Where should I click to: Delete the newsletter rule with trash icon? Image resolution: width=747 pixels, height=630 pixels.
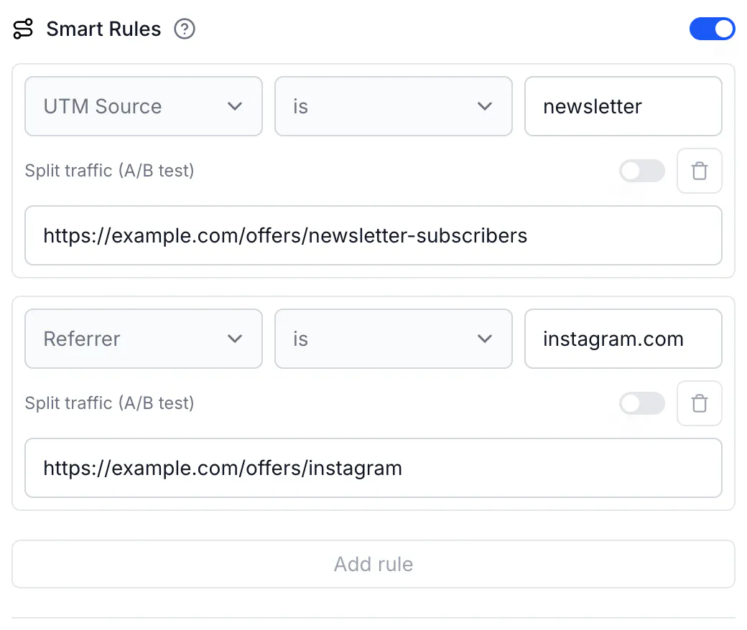[x=700, y=171]
